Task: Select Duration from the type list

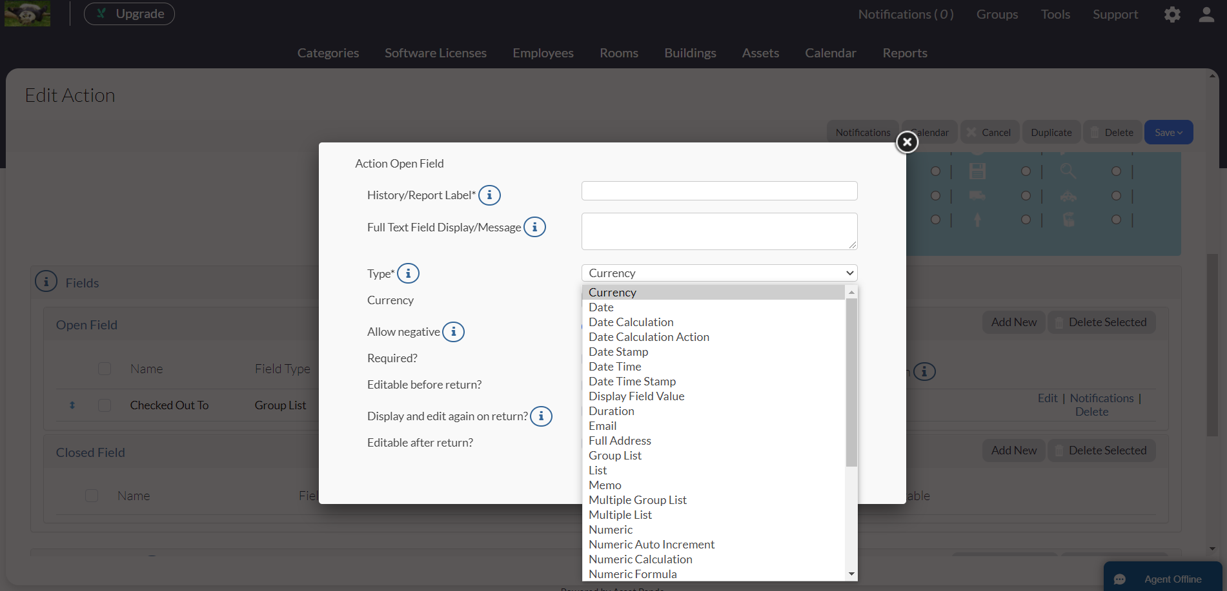Action: [x=713, y=411]
